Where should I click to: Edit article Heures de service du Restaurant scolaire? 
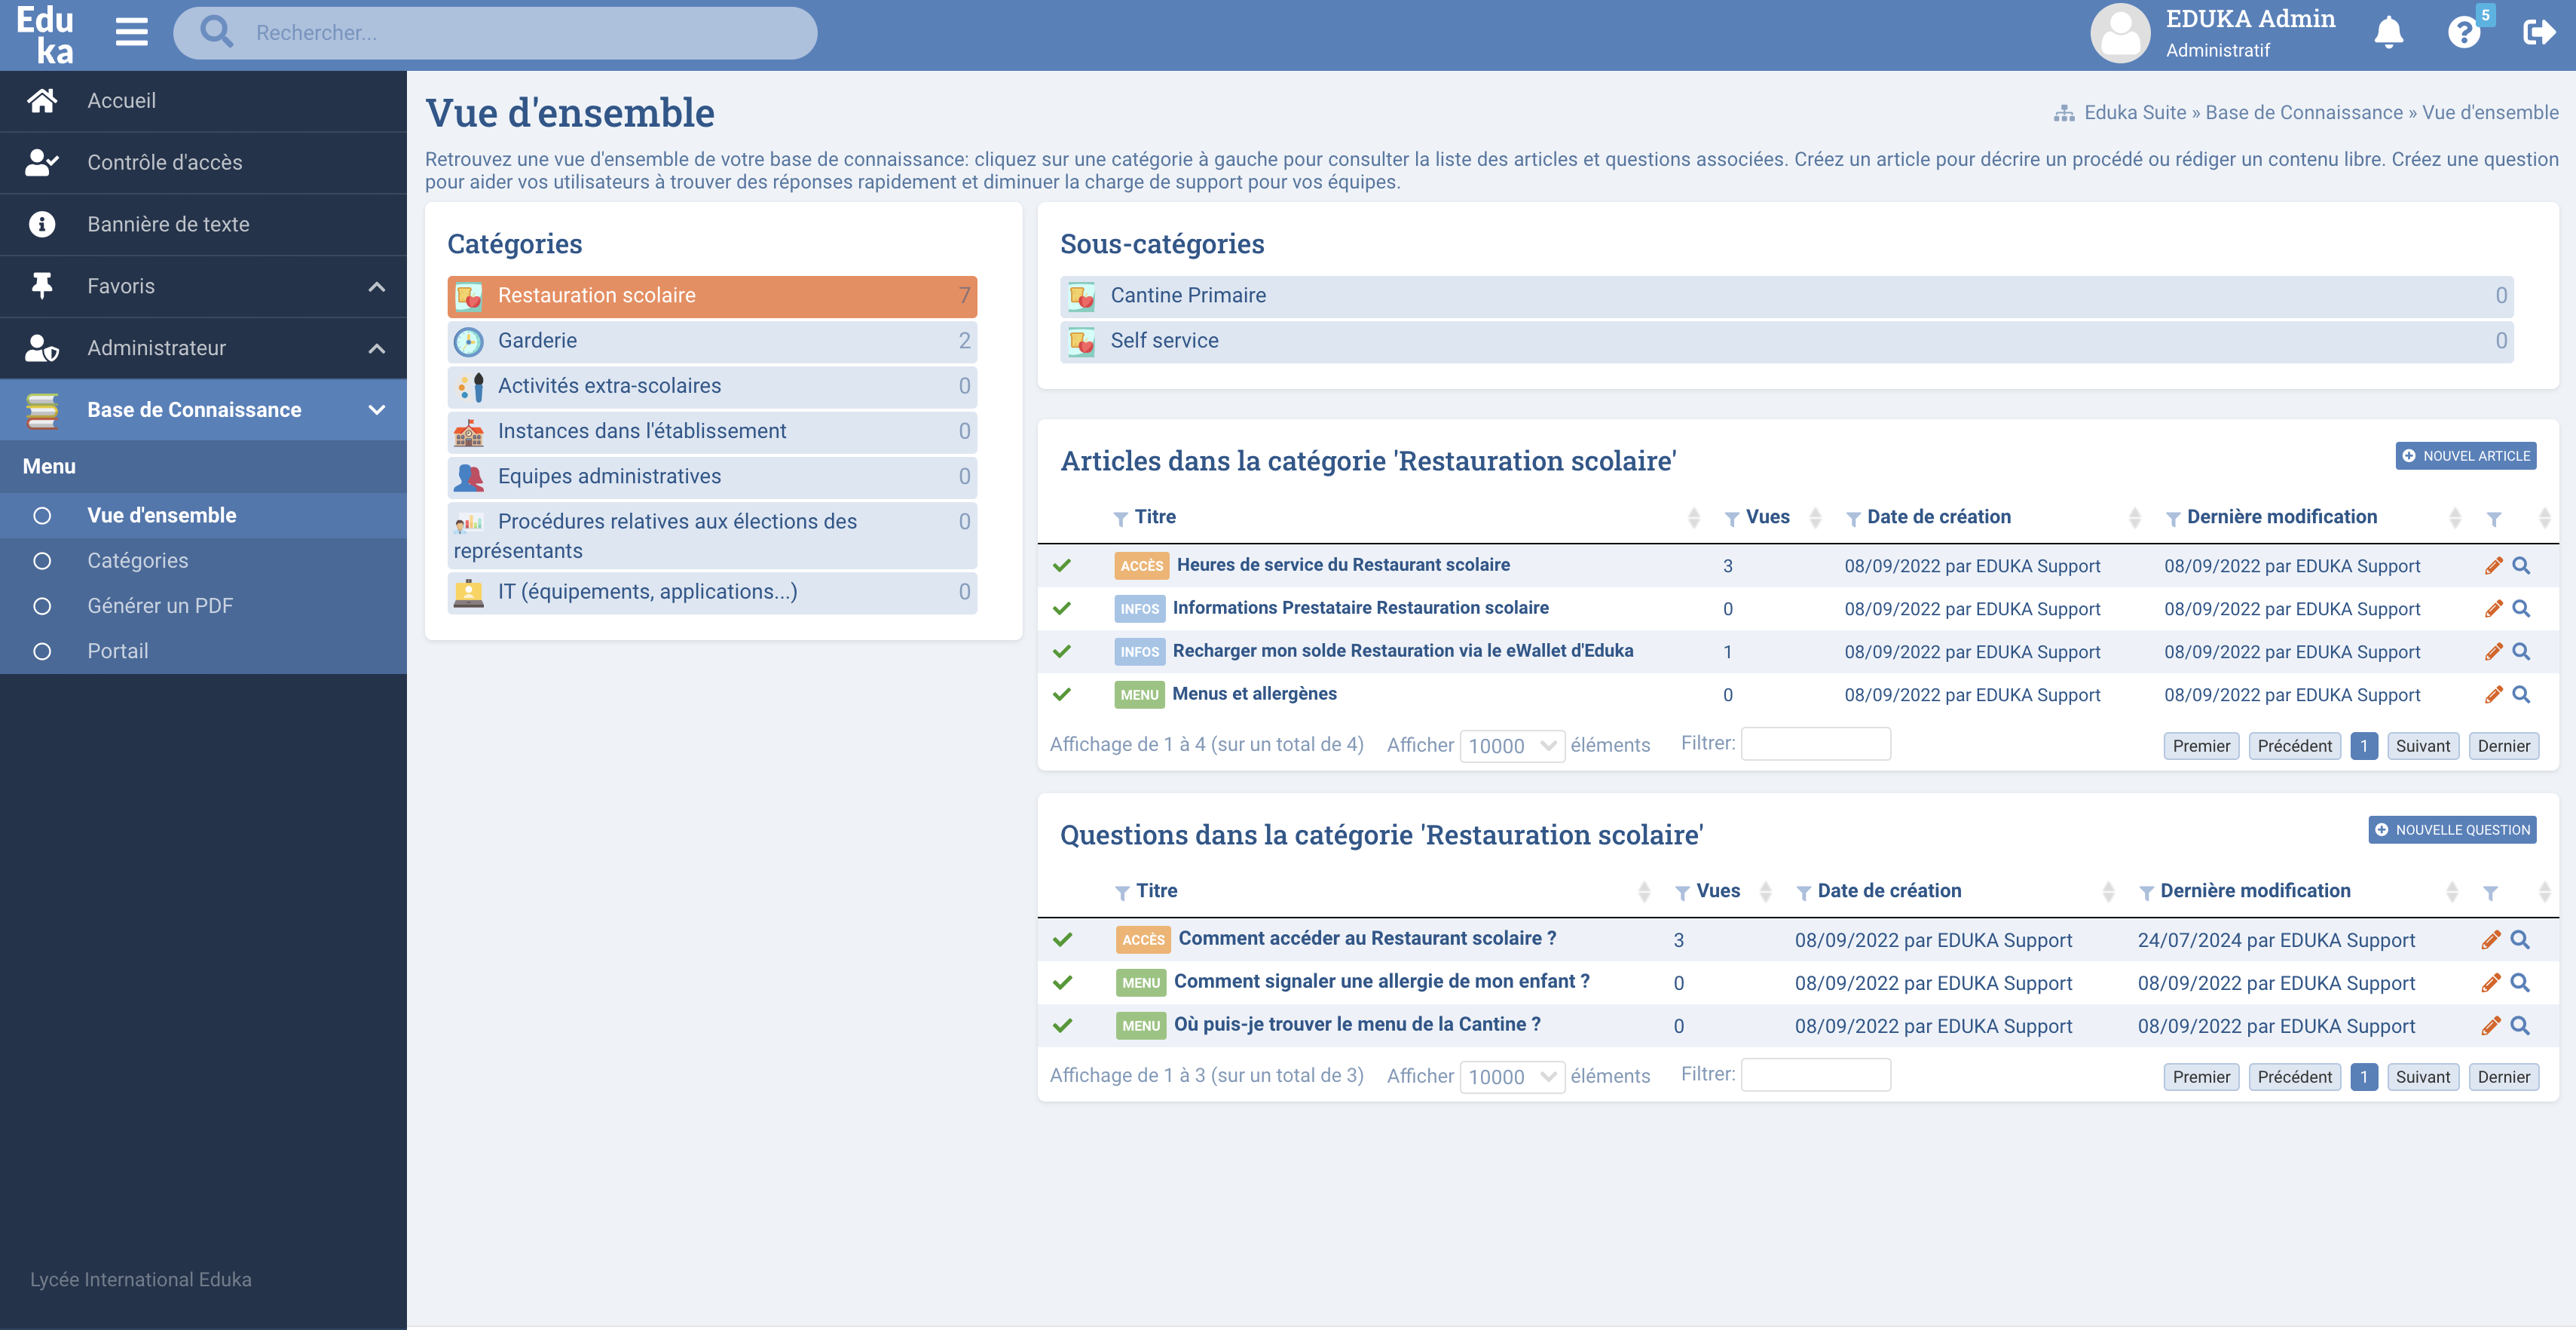pos(2493,565)
